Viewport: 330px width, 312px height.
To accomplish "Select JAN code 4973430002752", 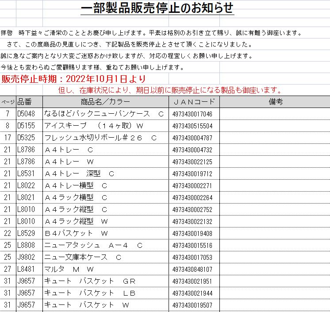I will click(x=192, y=210).
